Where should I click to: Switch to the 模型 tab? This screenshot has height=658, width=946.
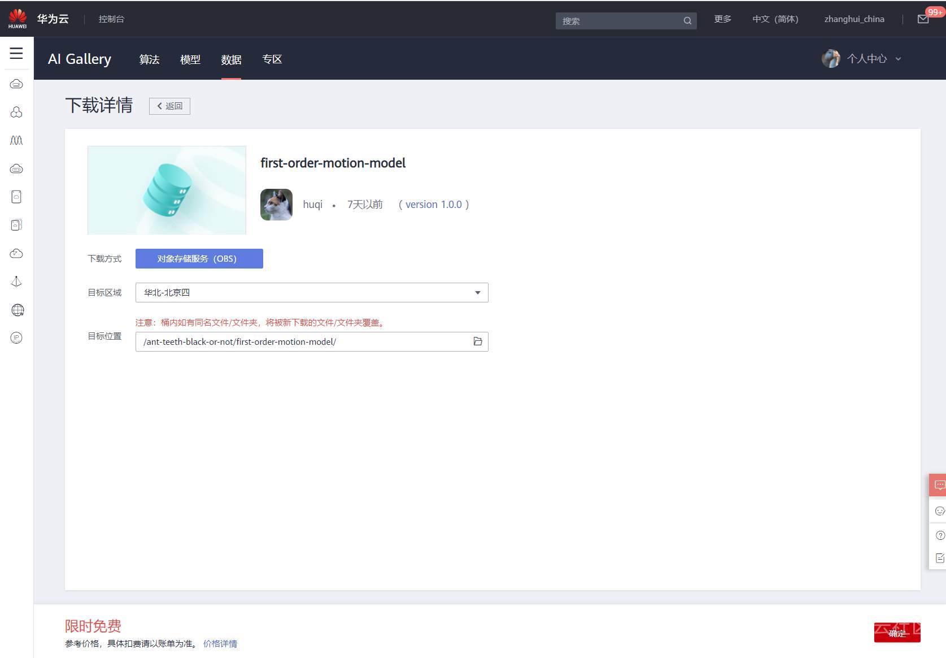190,59
